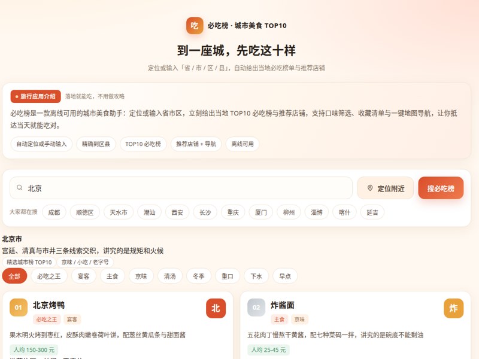Screen dimensions: 479x359
Task: Click the 大家都在搜 label
Action: tap(23, 212)
